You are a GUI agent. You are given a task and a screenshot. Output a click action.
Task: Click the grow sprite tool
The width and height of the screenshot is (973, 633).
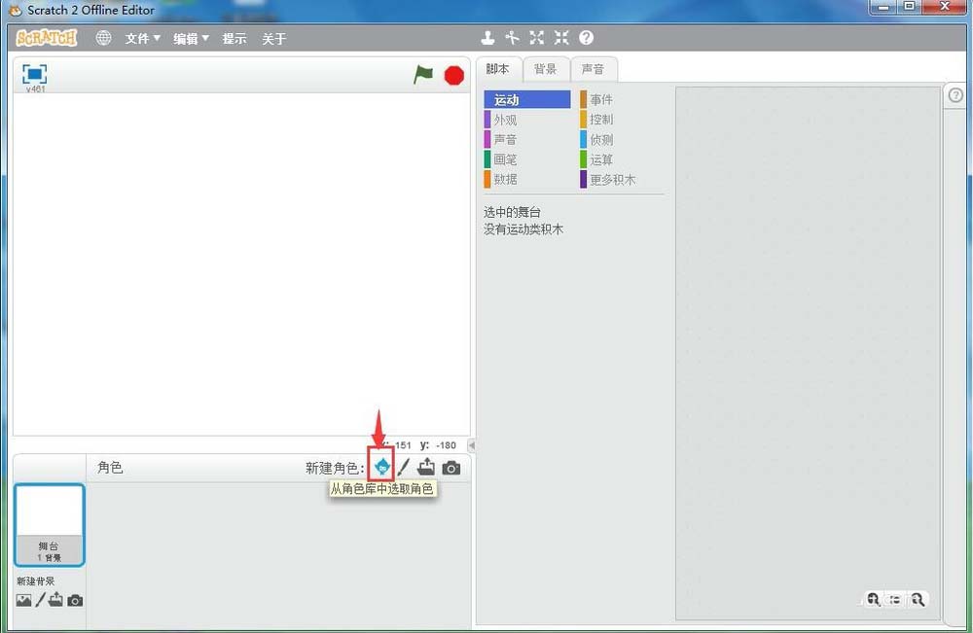point(536,37)
